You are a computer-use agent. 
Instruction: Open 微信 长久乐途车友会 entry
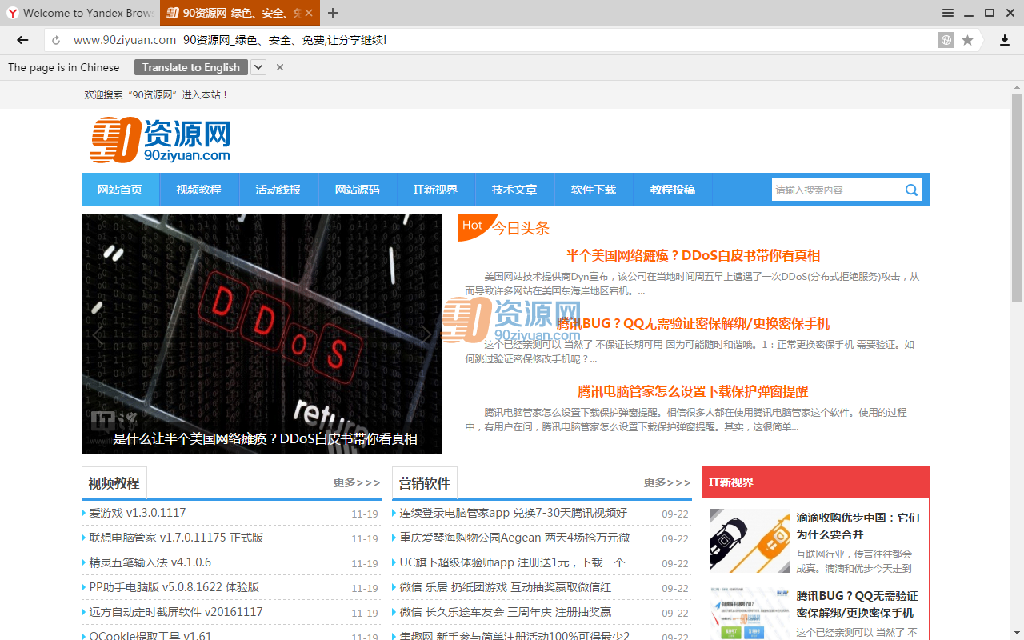coord(506,612)
